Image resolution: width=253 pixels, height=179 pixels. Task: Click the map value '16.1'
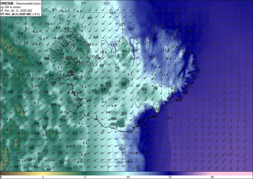tap(185, 68)
